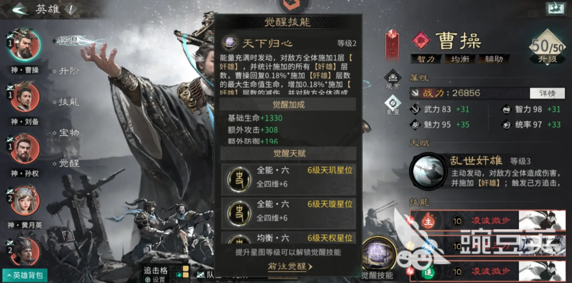Image resolution: width=572 pixels, height=283 pixels.
Task: Open the 观赏 view icon
Action: tap(393, 80)
